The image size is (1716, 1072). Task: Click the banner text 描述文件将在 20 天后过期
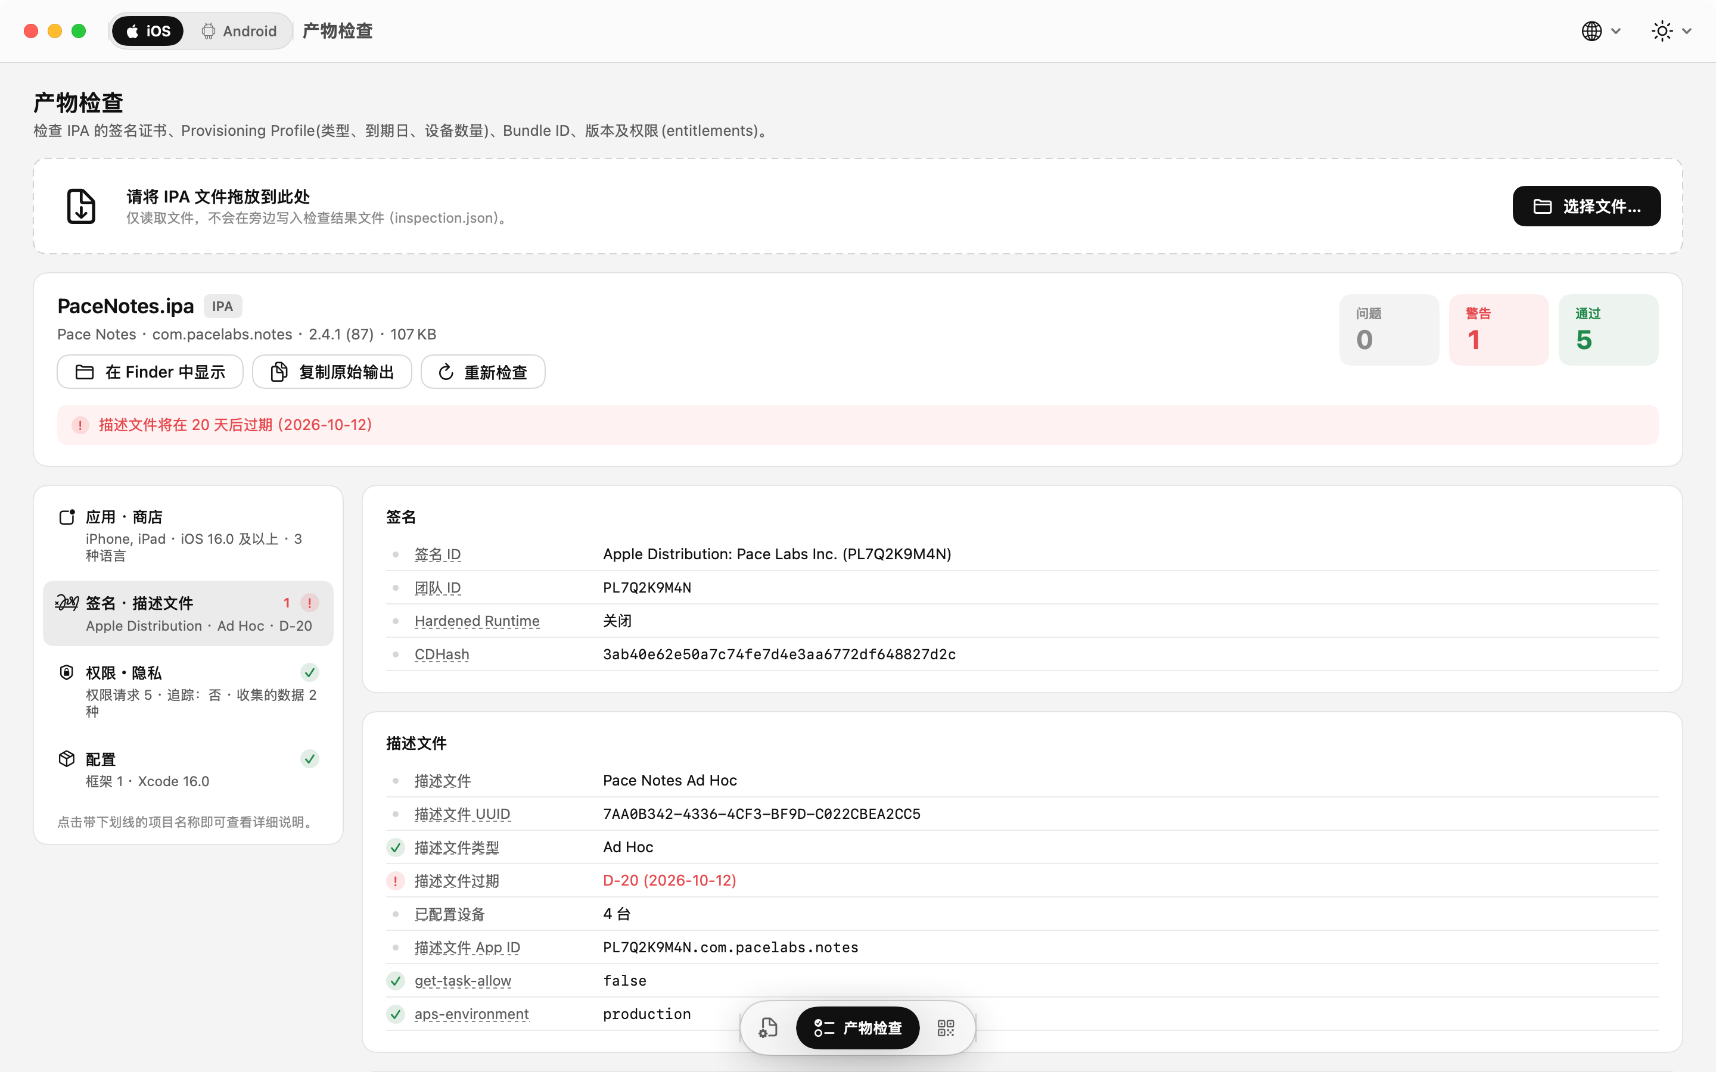[x=235, y=425]
